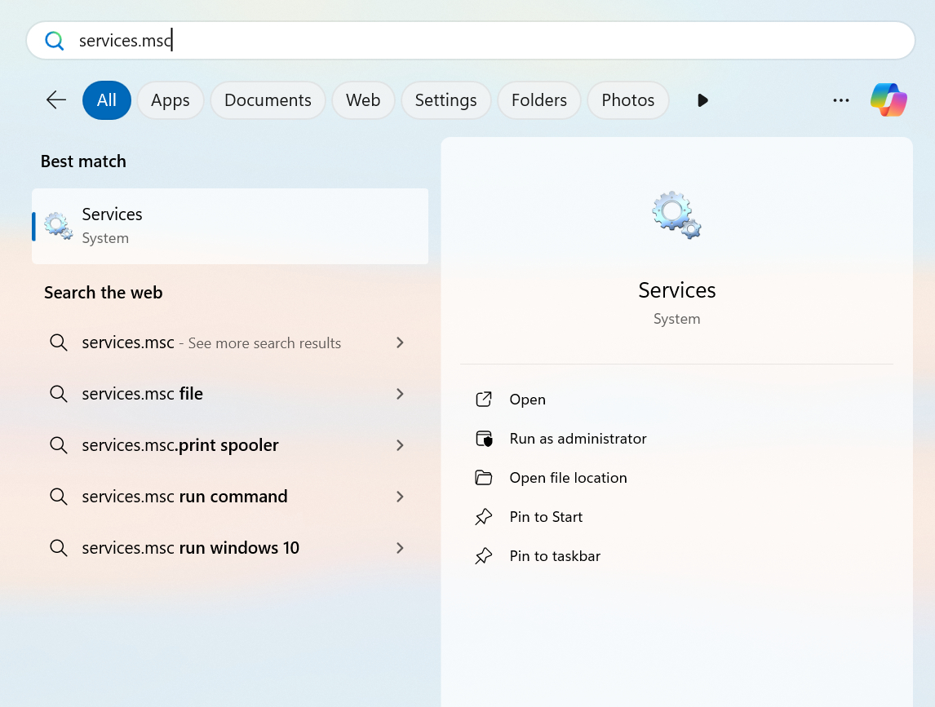The height and width of the screenshot is (707, 935).
Task: Select the Documents filter tab
Action: (268, 99)
